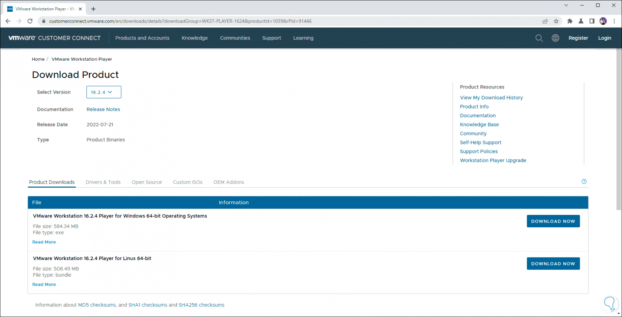Image resolution: width=622 pixels, height=317 pixels.
Task: Open the Release Notes link
Action: click(103, 109)
